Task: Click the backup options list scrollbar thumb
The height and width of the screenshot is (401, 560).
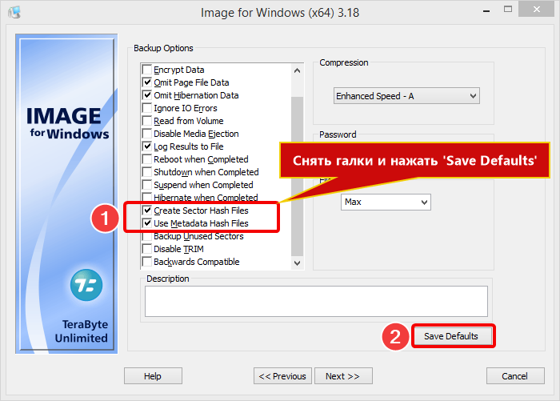Action: 297,176
